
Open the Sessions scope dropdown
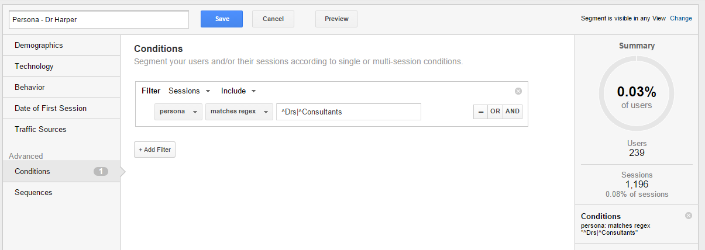[x=189, y=91]
